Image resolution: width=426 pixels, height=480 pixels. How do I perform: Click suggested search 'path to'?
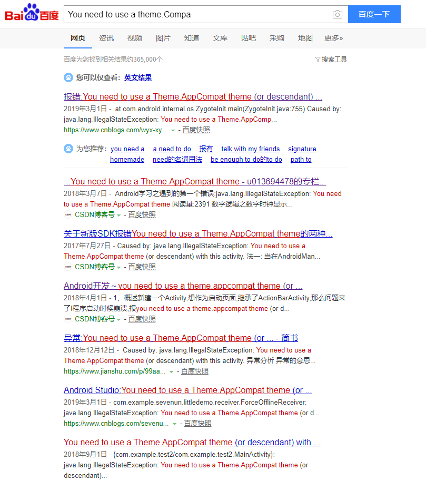301,160
